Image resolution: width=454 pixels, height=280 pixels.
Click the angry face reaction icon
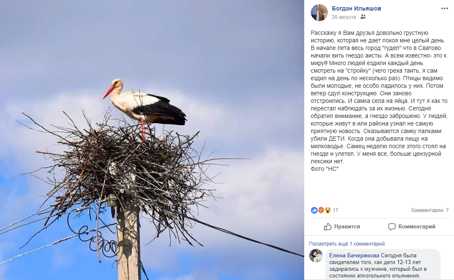tap(321, 210)
